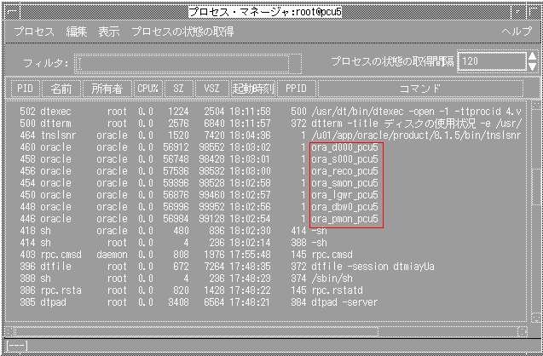This screenshot has width=543, height=356.
Task: Open the window menu button in title bar
Action: [x=13, y=13]
